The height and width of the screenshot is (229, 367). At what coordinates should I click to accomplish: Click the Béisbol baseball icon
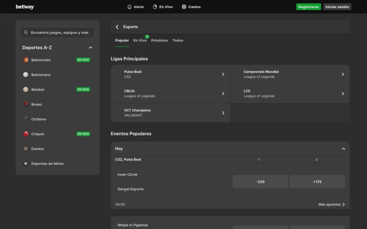coord(26,89)
